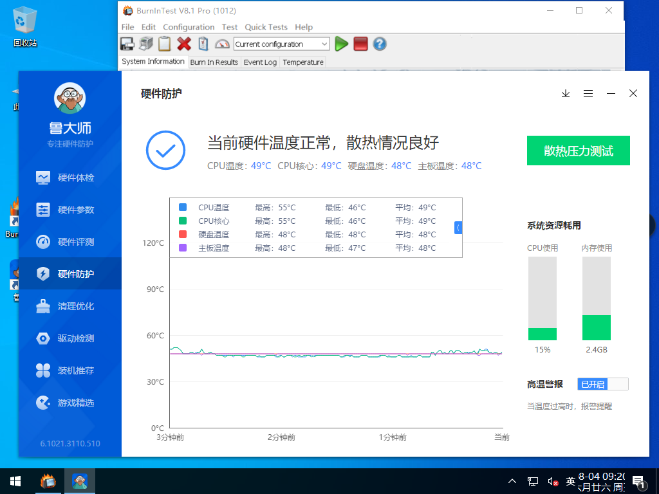Collapse the temperature legend with the chevron
Screen dimensions: 659x494
point(458,227)
